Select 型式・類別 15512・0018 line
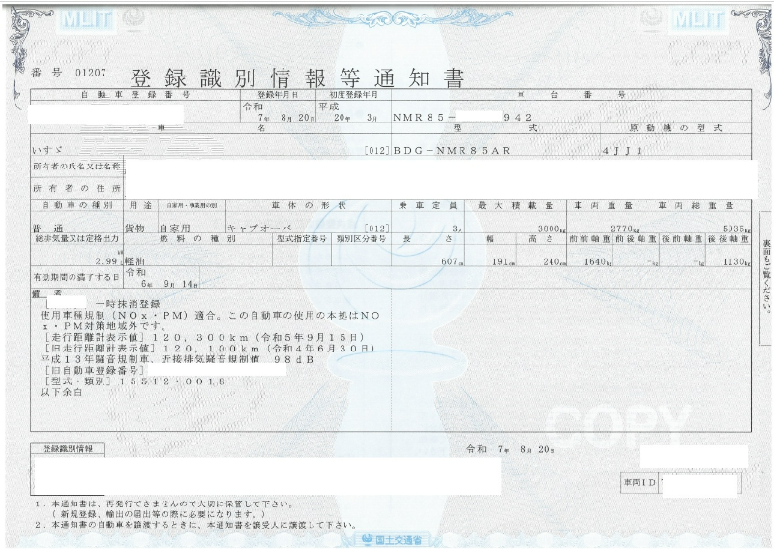 [x=135, y=381]
